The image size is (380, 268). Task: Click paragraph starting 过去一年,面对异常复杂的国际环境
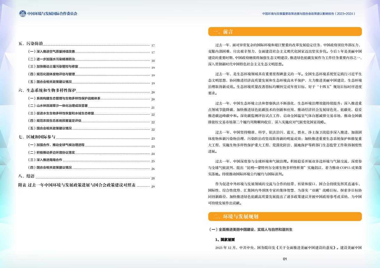(x=285, y=54)
